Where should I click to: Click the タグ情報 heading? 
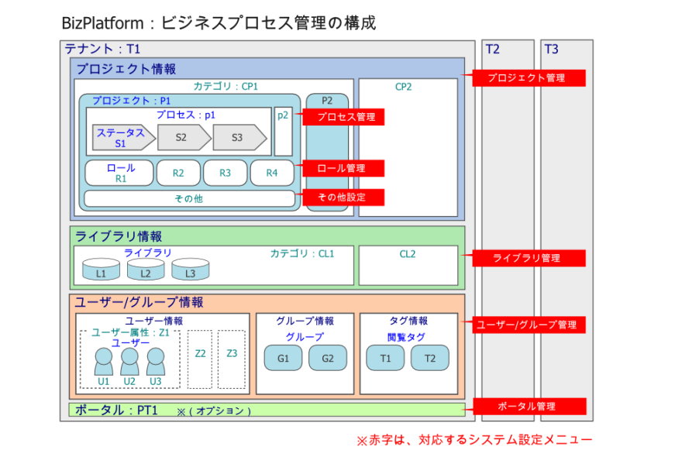point(408,321)
